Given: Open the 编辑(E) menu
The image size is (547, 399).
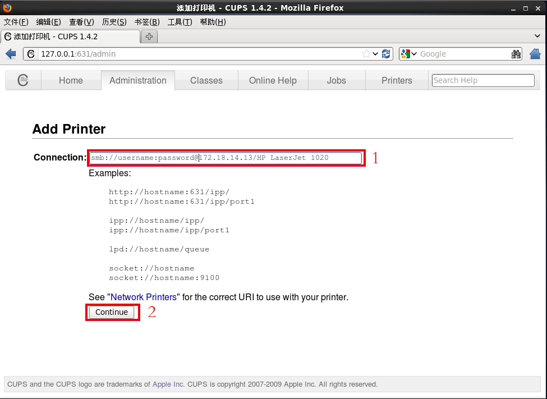Looking at the screenshot, I should tap(48, 22).
